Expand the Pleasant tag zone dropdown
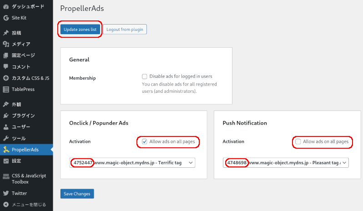 click(x=286, y=163)
